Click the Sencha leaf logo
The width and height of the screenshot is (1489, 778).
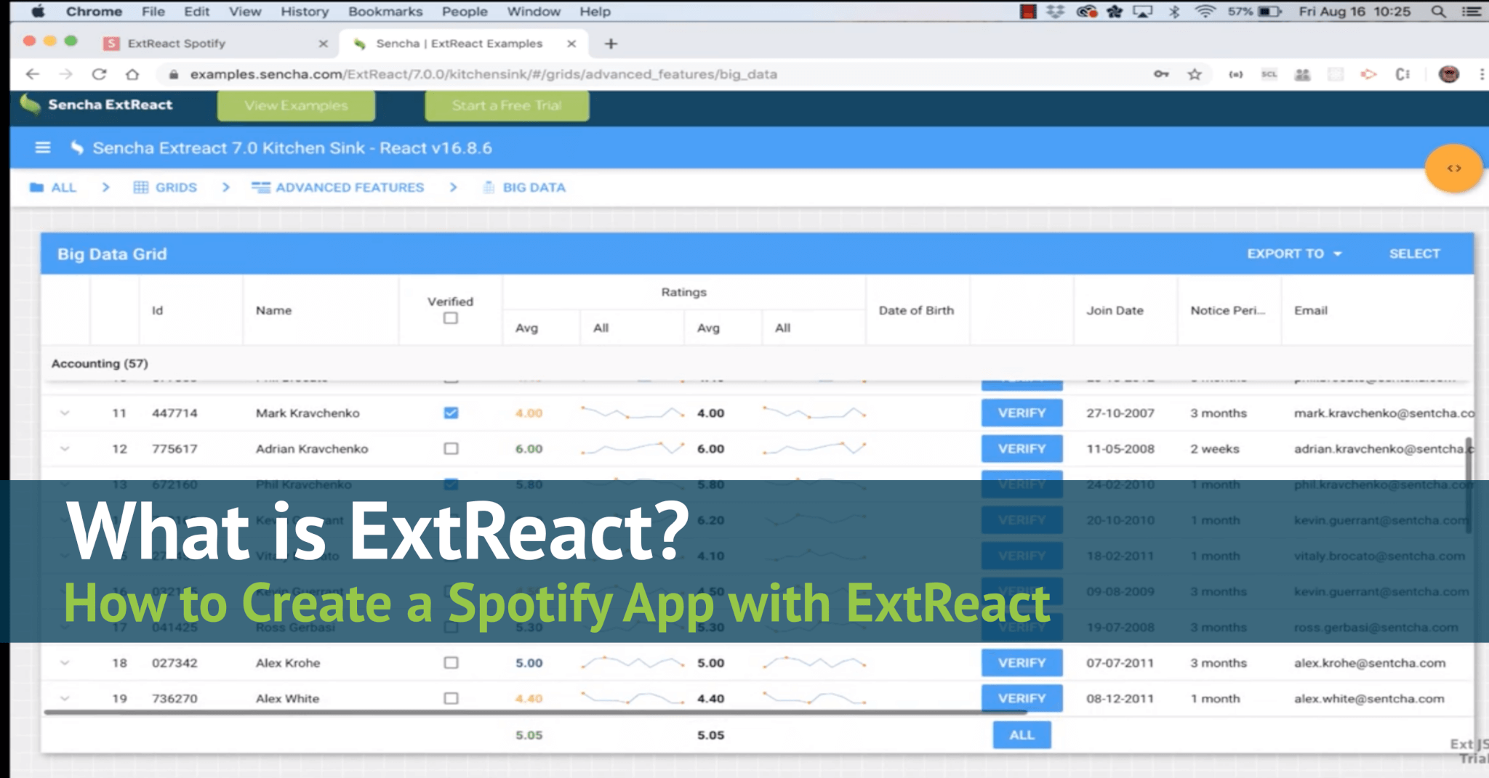point(31,105)
